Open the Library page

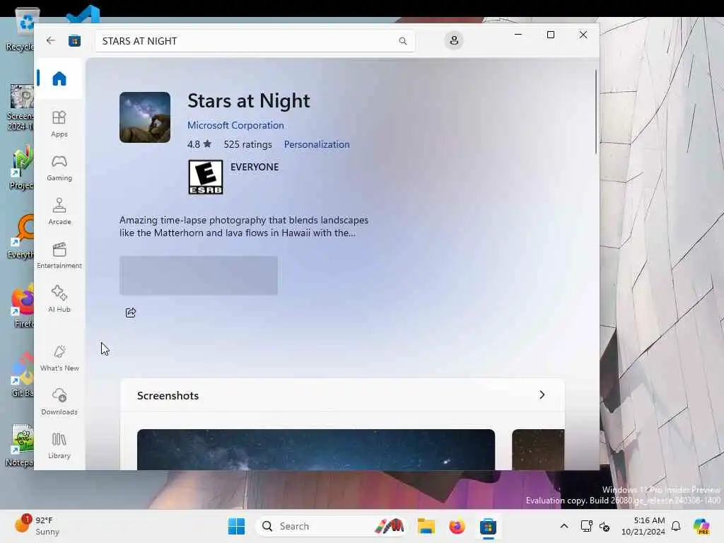coord(59,445)
